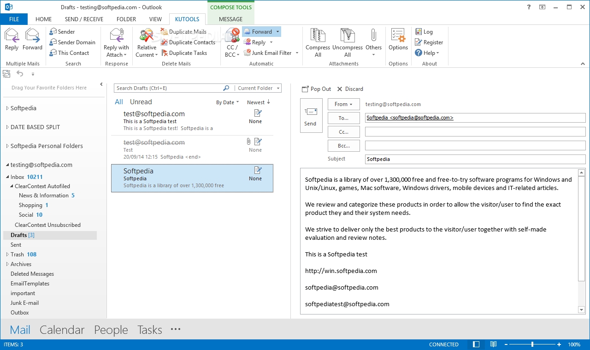Remove Duplicate Mails
This screenshot has width=590, height=350.
183,32
